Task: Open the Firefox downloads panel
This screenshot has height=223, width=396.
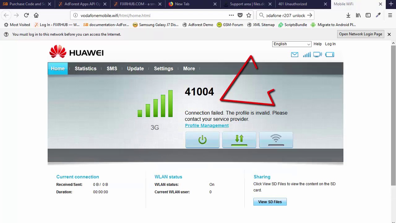Action: pyautogui.click(x=348, y=15)
